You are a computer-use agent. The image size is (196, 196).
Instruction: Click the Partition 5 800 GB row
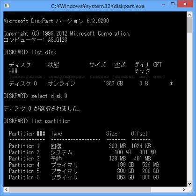click(x=84, y=171)
